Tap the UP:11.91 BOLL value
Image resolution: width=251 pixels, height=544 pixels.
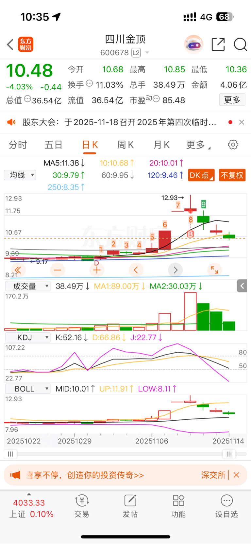click(x=117, y=389)
